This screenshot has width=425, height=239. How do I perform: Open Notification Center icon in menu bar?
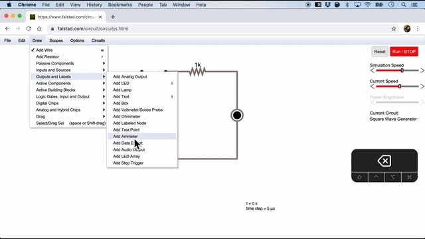tap(414, 5)
